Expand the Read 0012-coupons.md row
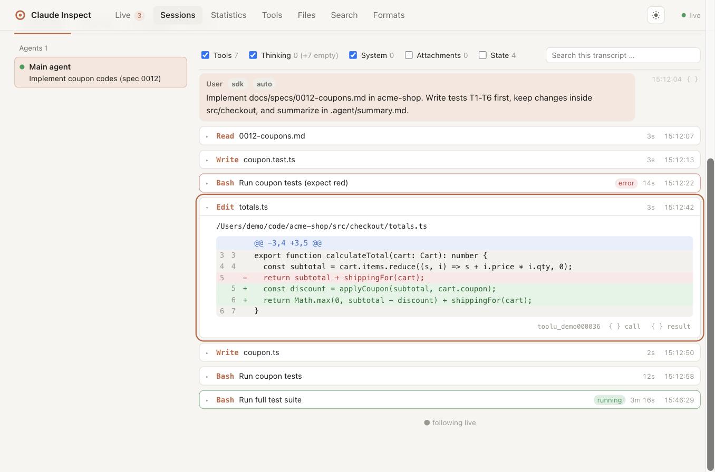 click(450, 136)
